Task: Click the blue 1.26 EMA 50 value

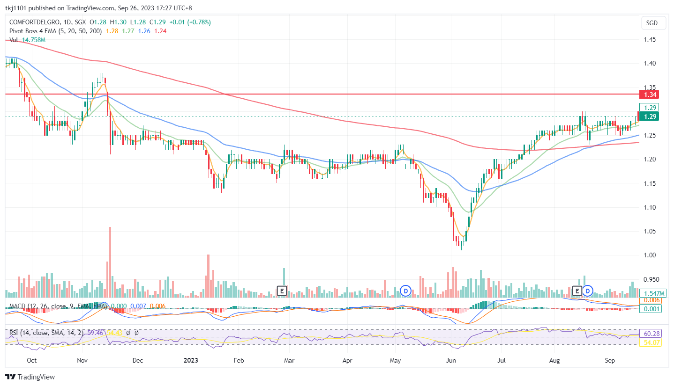Action: (144, 31)
